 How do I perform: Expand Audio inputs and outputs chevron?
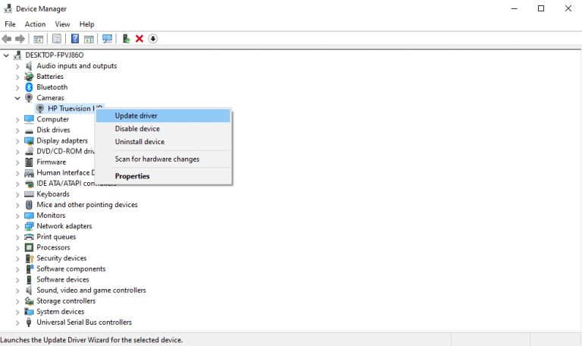tap(17, 66)
